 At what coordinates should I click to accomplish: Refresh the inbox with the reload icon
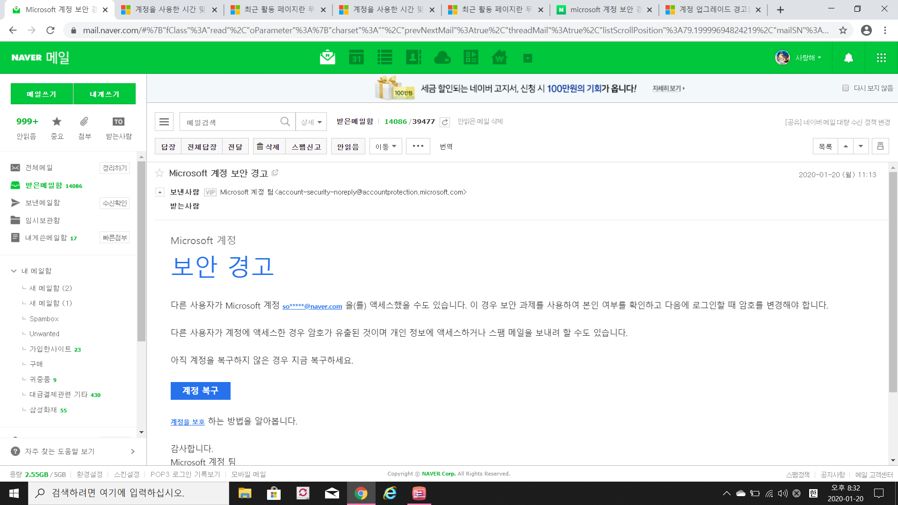(x=444, y=122)
